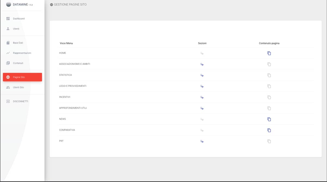
Task: Click greyed content icon for STATISTICA
Action: pos(269,75)
